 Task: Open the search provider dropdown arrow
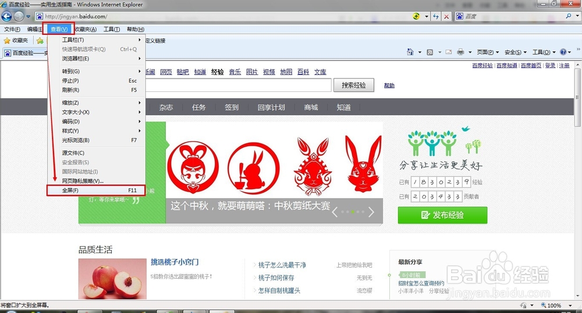(577, 16)
